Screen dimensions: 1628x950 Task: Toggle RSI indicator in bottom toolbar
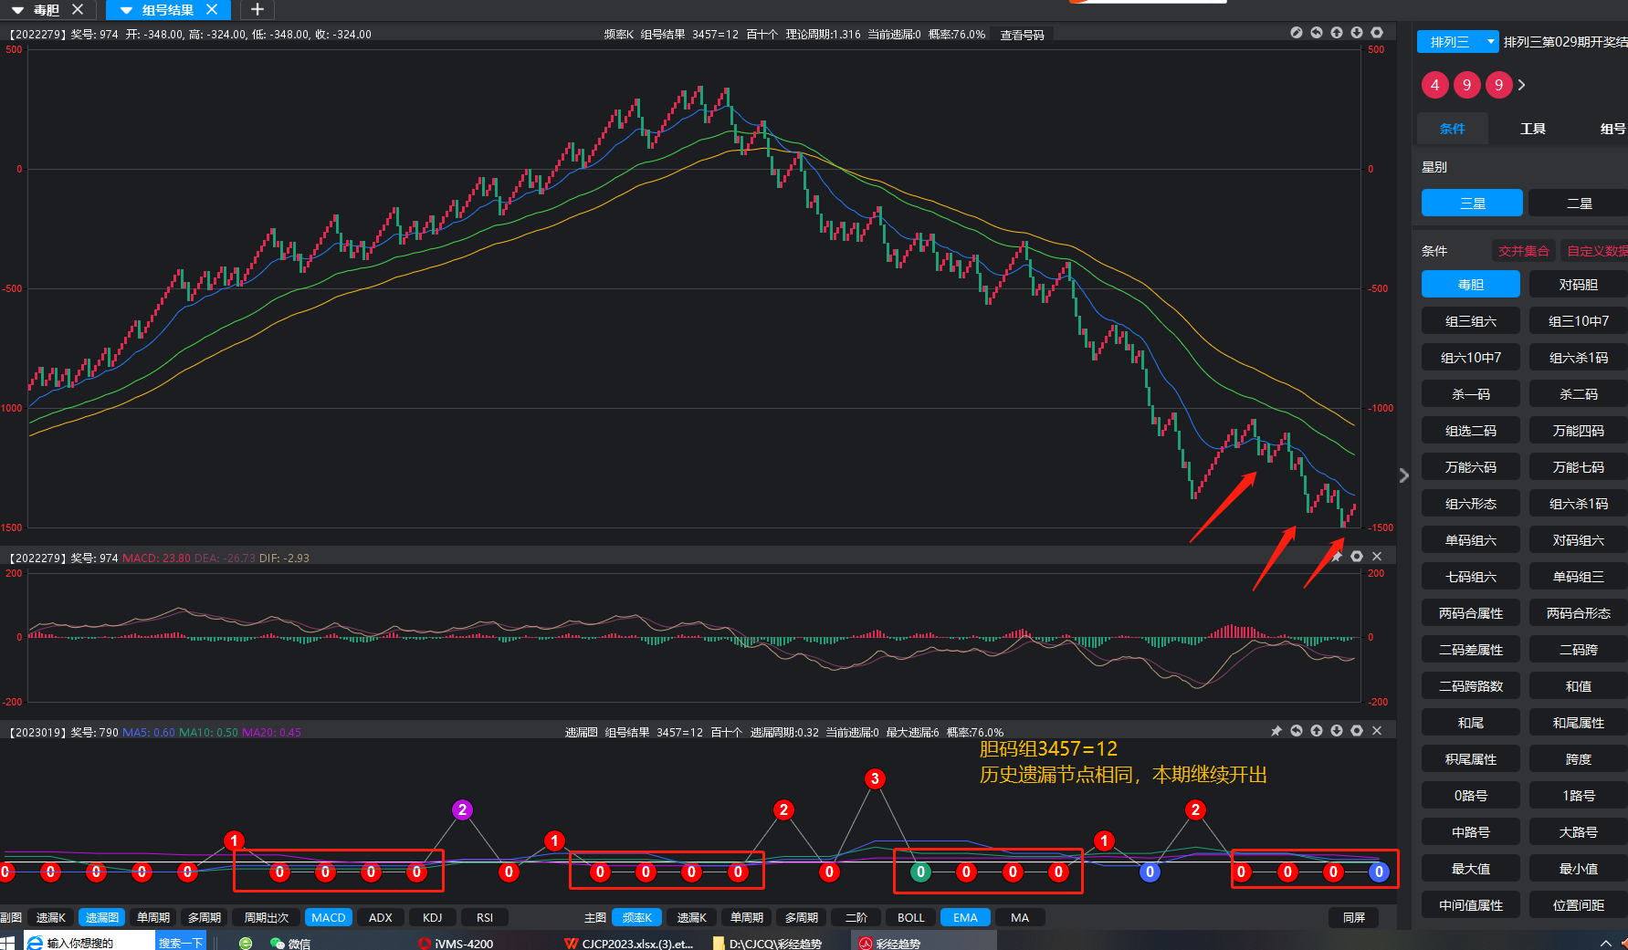click(485, 917)
